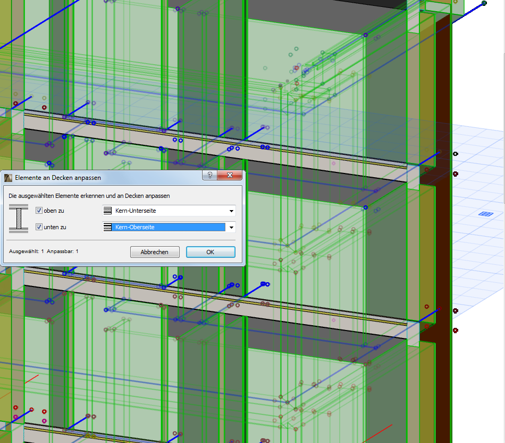Open dialog help via question mark button
The image size is (505, 443).
[x=210, y=176]
